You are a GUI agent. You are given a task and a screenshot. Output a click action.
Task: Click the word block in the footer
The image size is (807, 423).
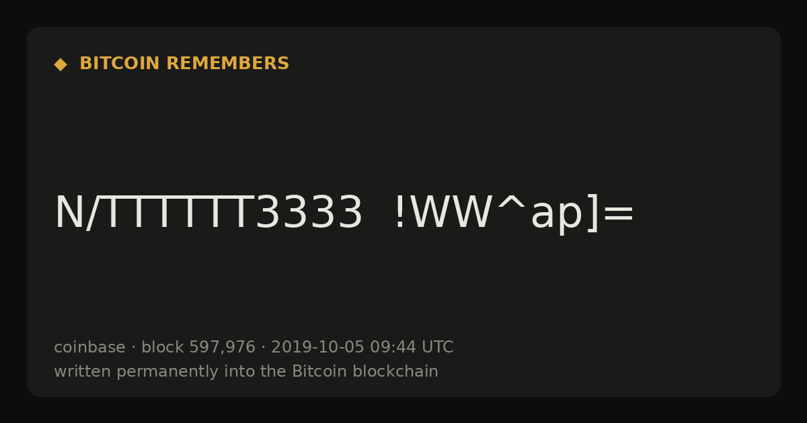pos(163,348)
